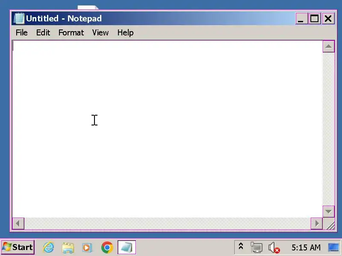Image resolution: width=342 pixels, height=256 pixels.
Task: Open the clock showing 5:15 AM
Action: click(x=306, y=247)
